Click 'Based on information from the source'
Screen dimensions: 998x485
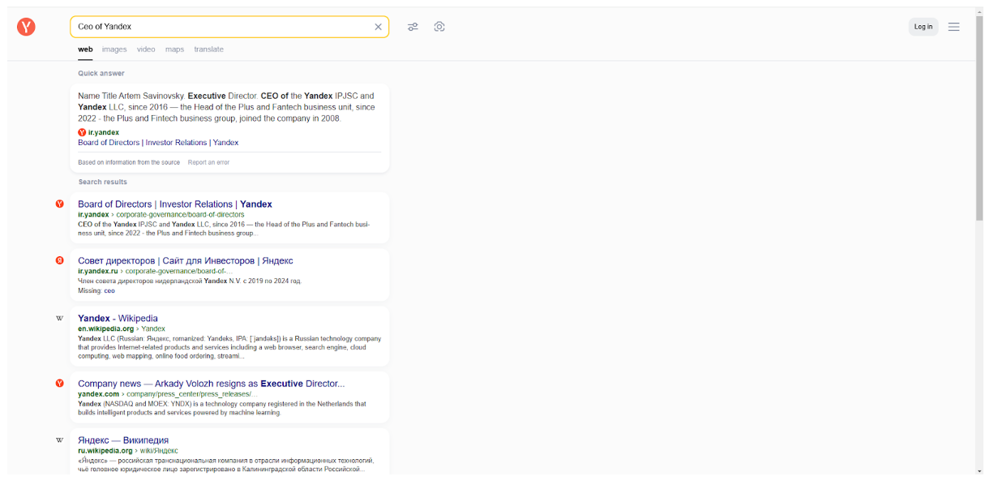pyautogui.click(x=129, y=162)
